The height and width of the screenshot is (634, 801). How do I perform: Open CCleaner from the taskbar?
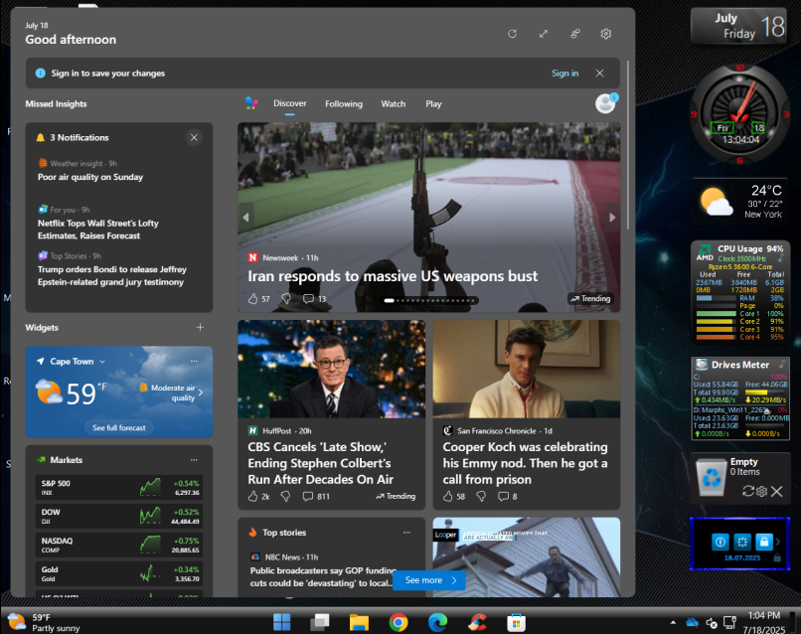pyautogui.click(x=477, y=622)
